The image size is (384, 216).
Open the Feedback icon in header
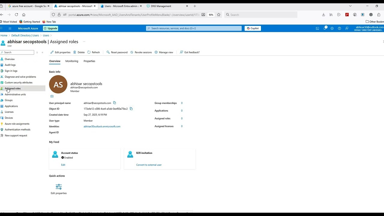347,28
